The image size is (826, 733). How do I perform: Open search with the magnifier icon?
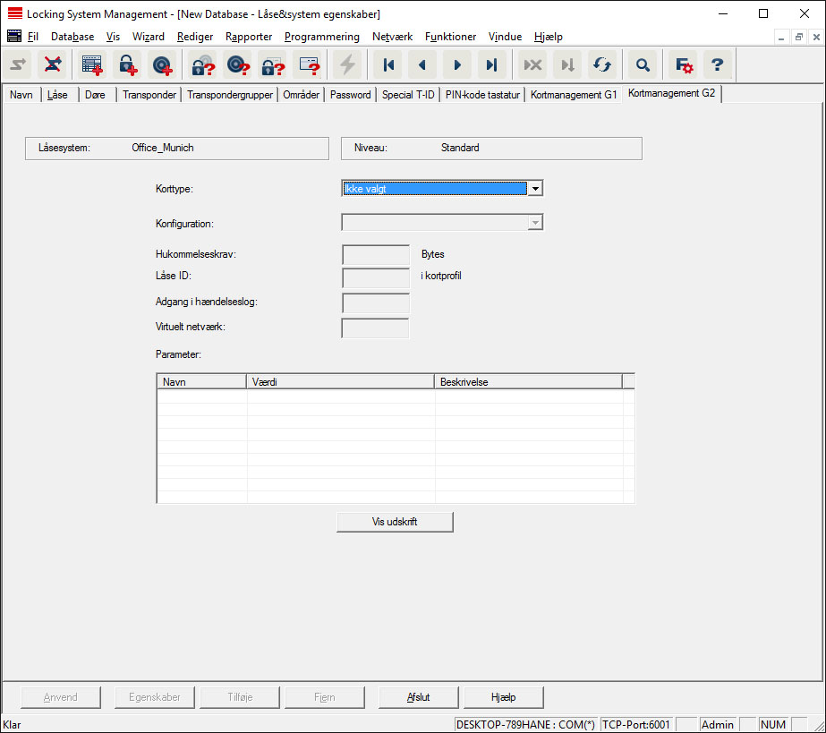point(642,65)
